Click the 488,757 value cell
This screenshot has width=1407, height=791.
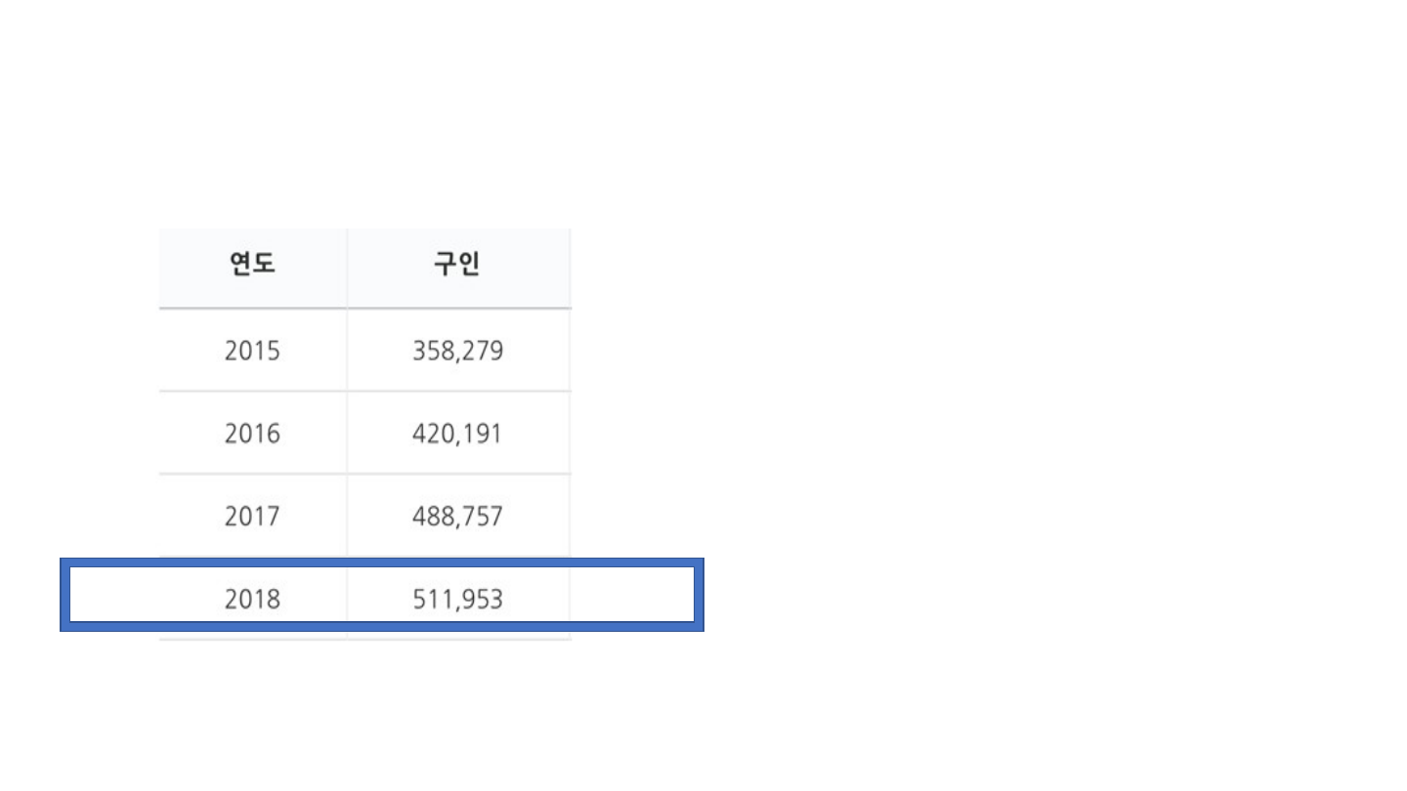(x=457, y=517)
